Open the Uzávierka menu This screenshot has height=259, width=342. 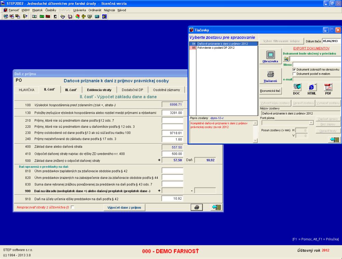pyautogui.click(x=79, y=10)
